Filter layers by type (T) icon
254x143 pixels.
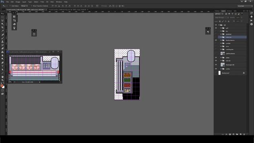coord(232,14)
